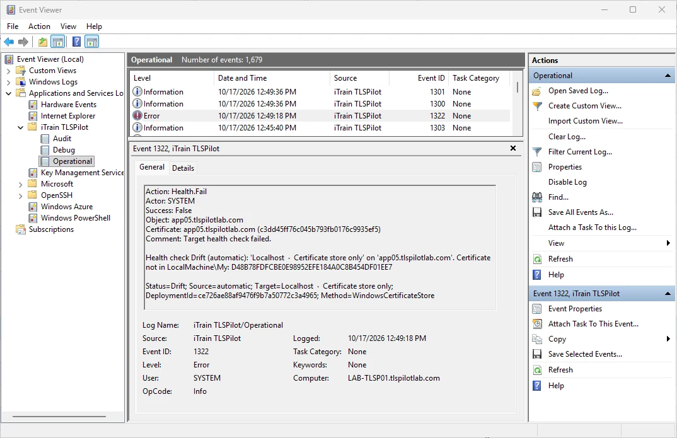Switch to the Details tab
Viewport: 677px width, 438px height.
tap(183, 168)
